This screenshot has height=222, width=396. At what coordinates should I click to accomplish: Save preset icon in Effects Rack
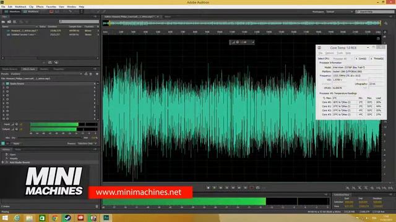click(x=86, y=74)
